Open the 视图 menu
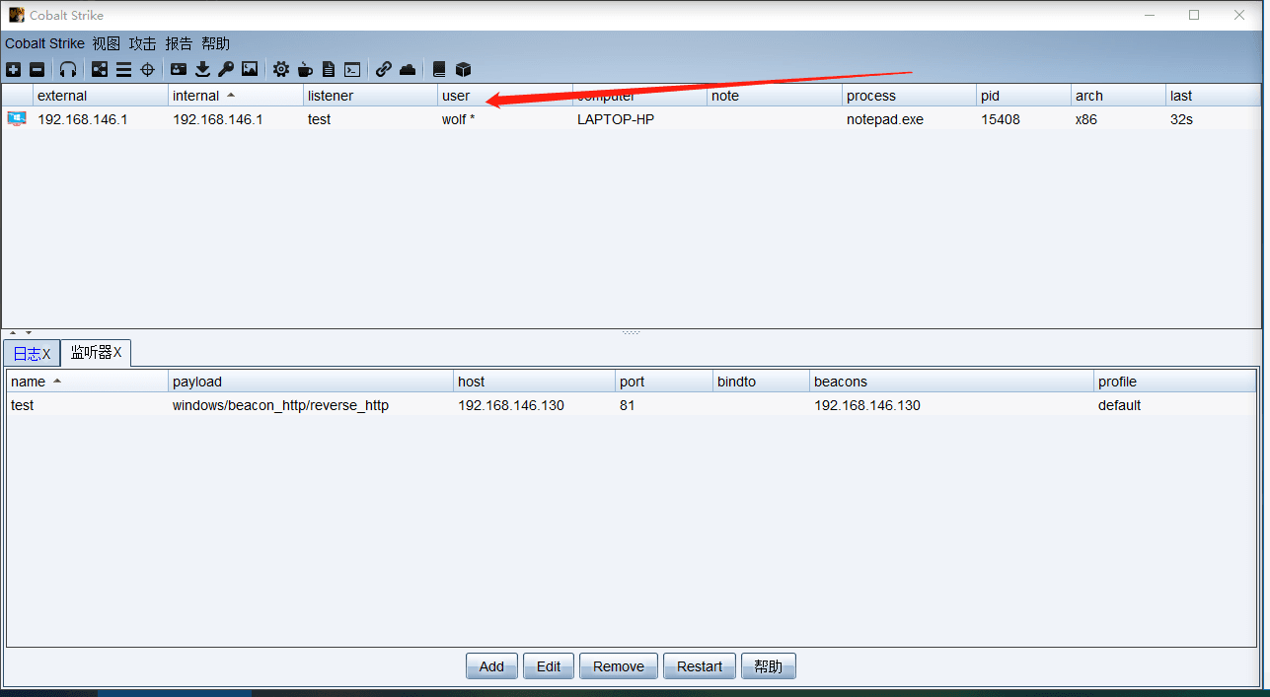Screen dimensions: 1270x697 coord(106,43)
